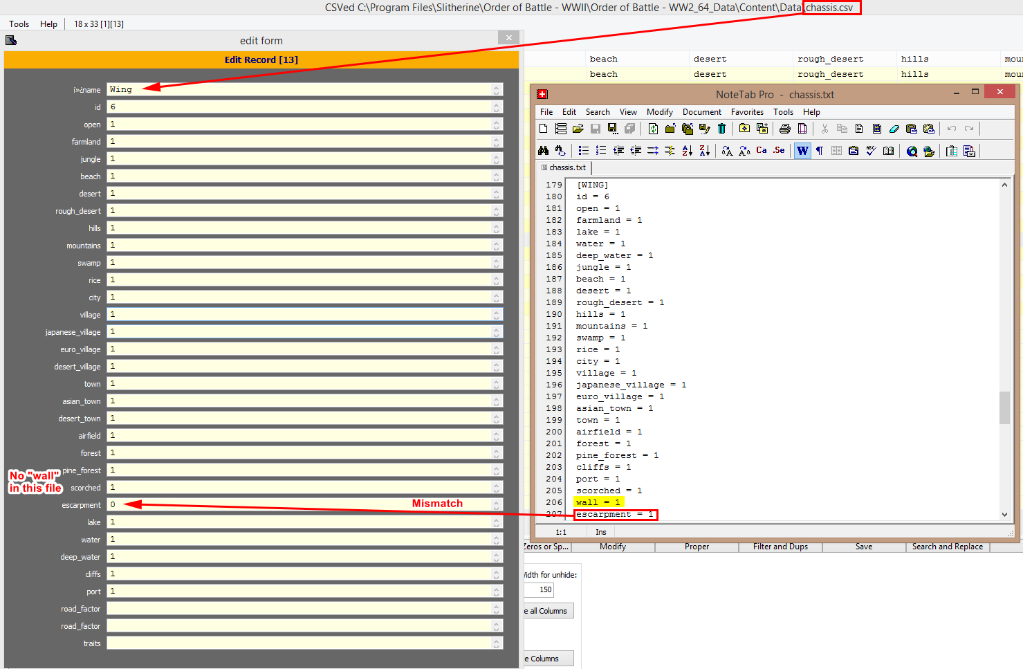Viewport: 1023px width, 669px height.
Task: Switch to Filter and Dups tab
Action: [780, 547]
